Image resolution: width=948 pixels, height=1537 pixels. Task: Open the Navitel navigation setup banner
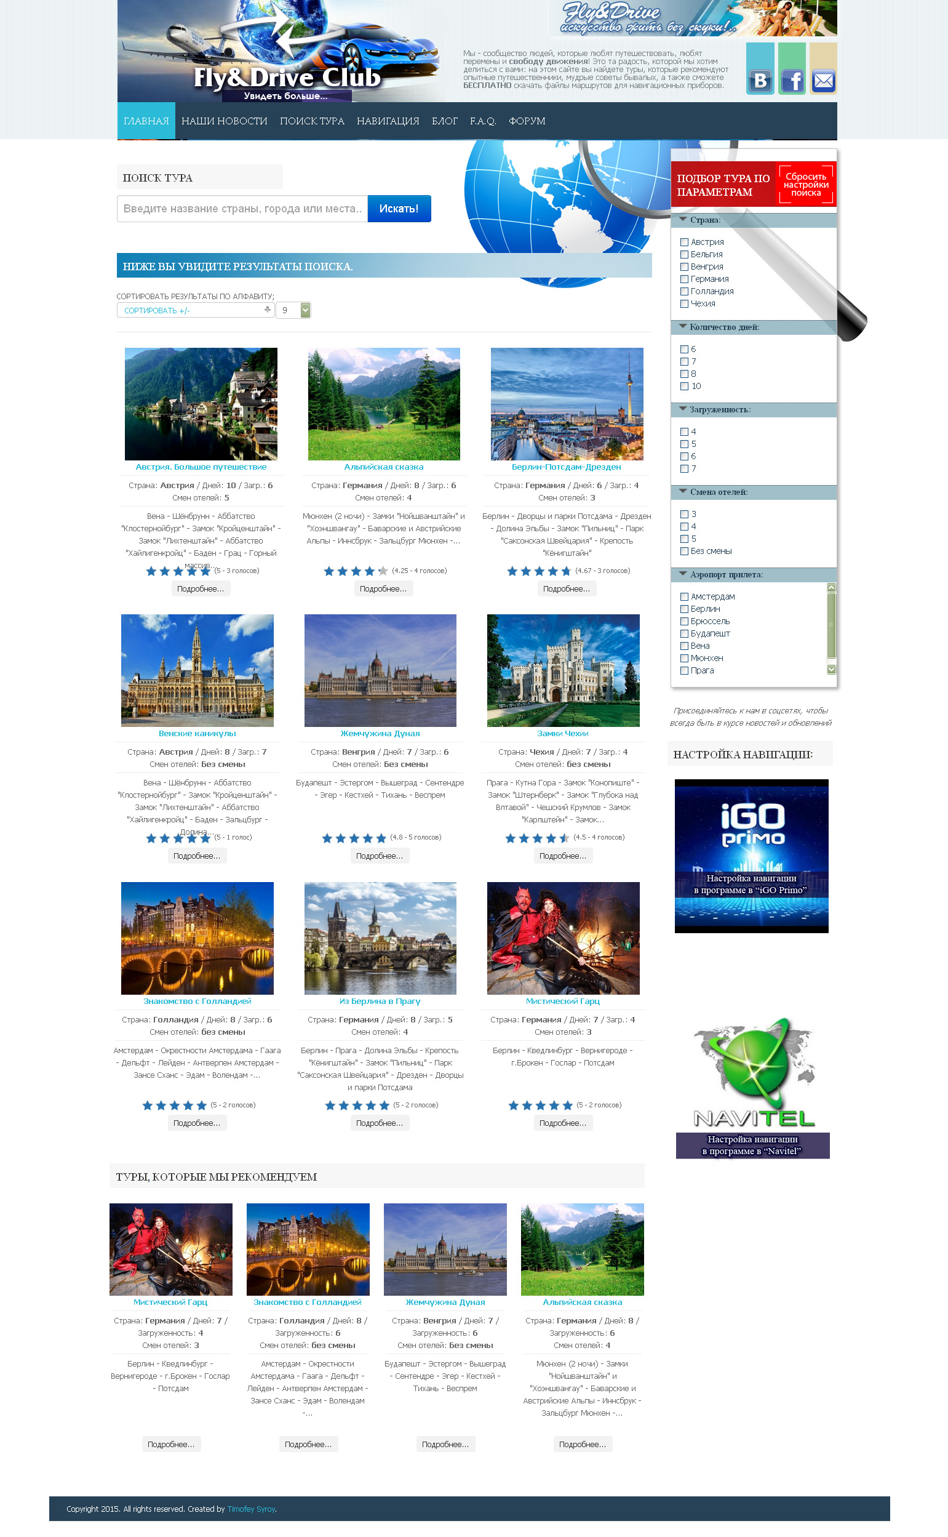click(x=752, y=1088)
